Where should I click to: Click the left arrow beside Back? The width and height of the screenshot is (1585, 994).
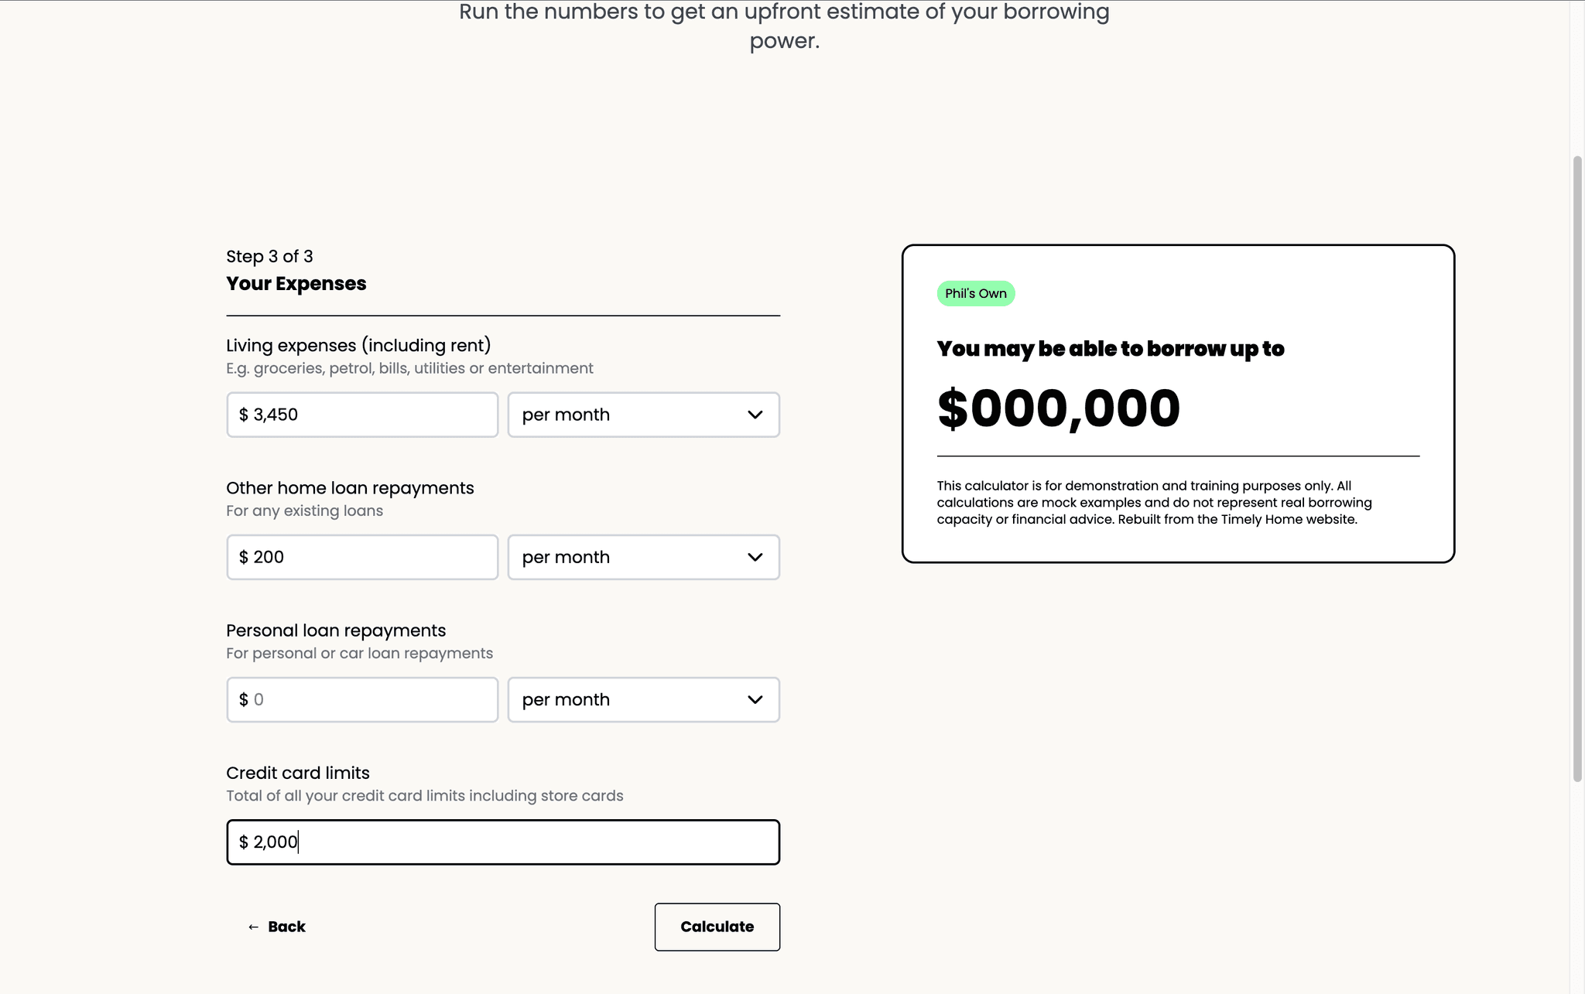253,927
